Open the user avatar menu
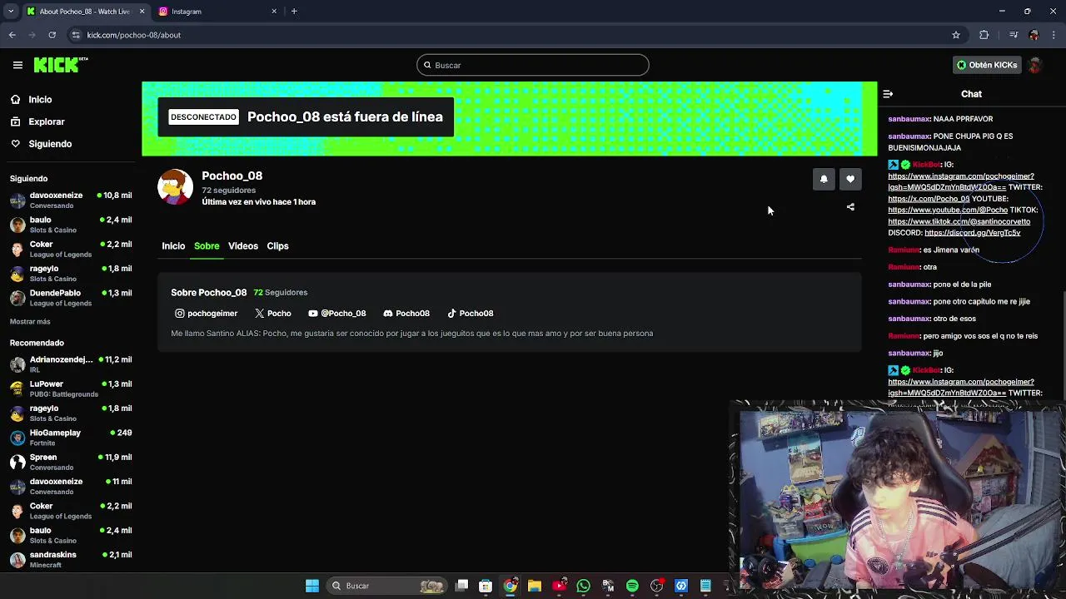The height and width of the screenshot is (599, 1066). [1035, 65]
